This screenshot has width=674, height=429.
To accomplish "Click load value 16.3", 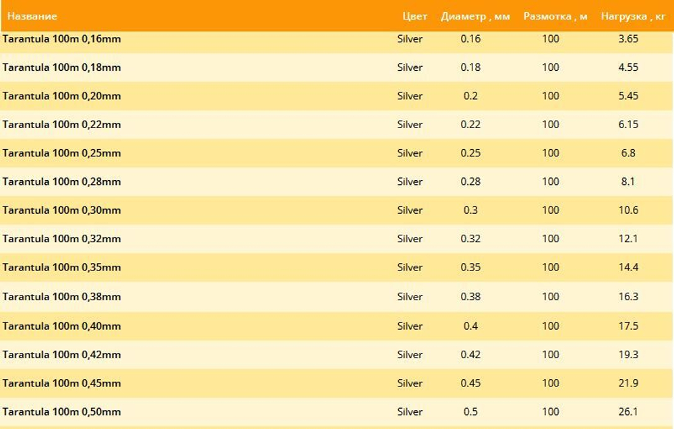I will 628,297.
